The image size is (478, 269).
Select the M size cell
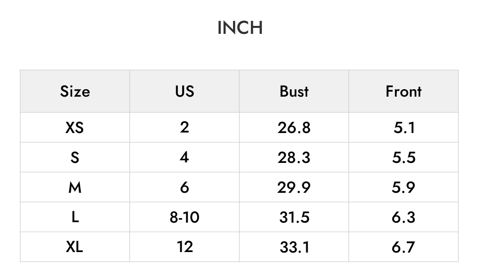click(75, 187)
